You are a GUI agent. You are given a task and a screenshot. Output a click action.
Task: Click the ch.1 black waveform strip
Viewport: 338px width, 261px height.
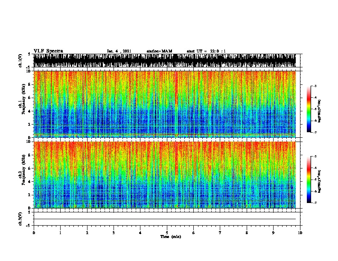(165, 61)
